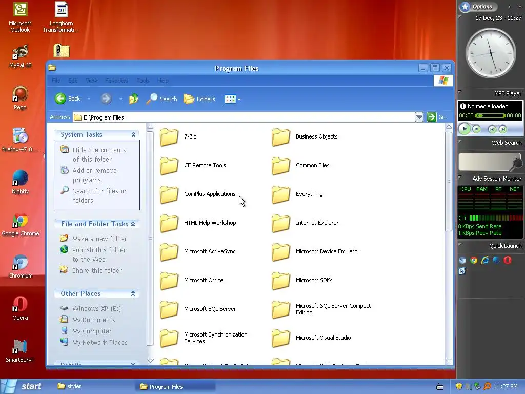Toggle the Folders pane button

[x=199, y=99]
